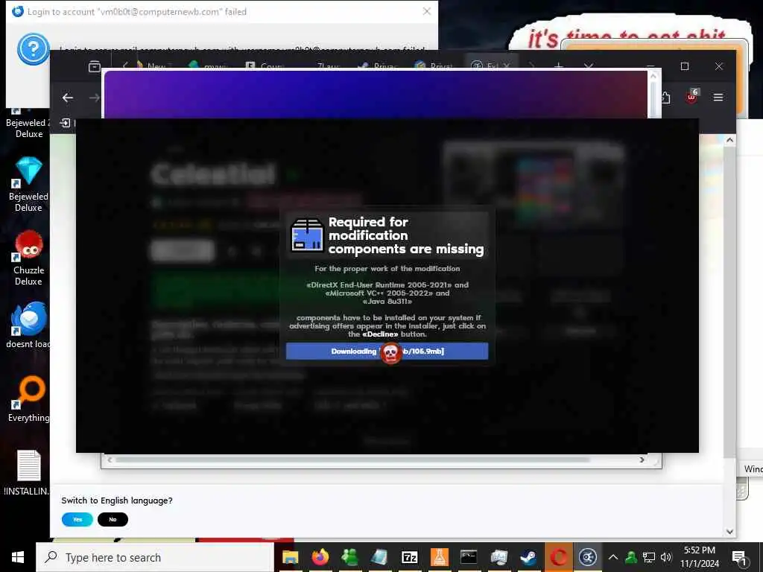
Task: Click the Windows Start button
Action: click(18, 557)
